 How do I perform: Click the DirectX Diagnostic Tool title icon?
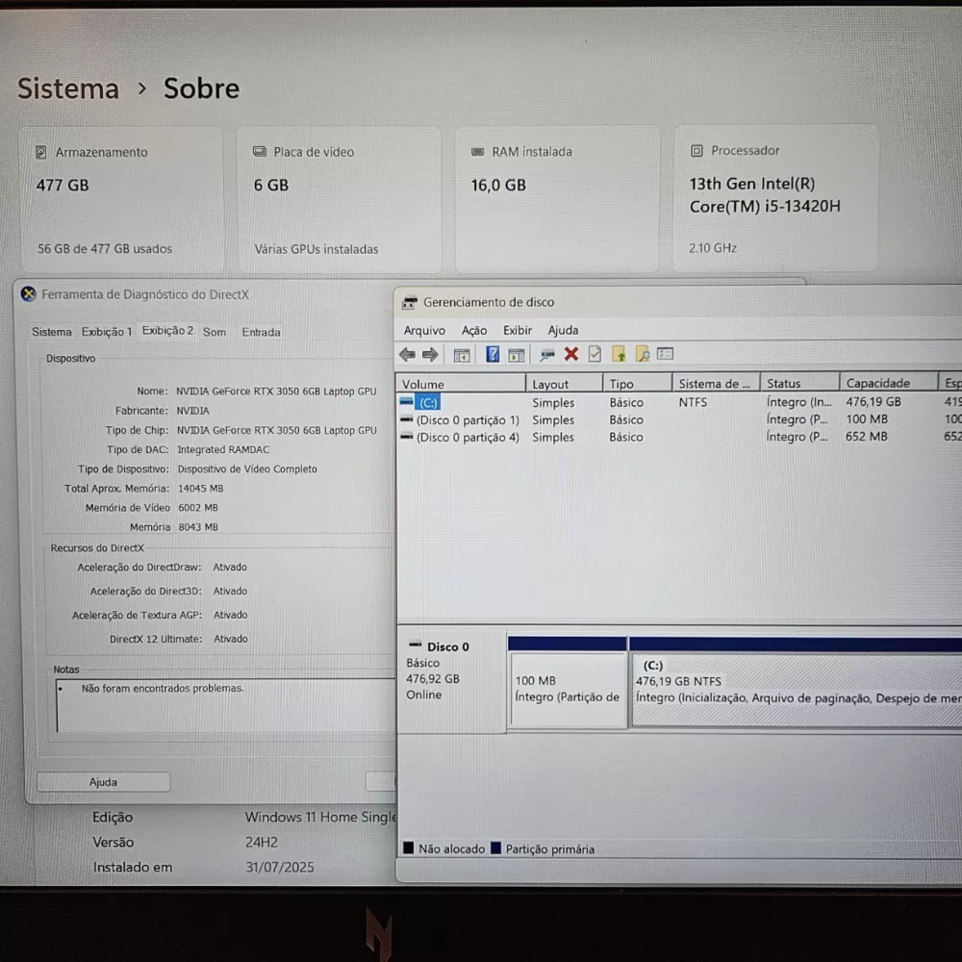28,293
